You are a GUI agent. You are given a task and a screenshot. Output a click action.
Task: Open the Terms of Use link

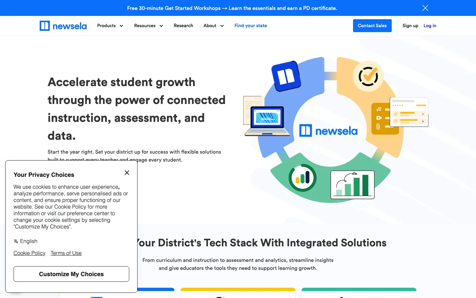[66, 253]
